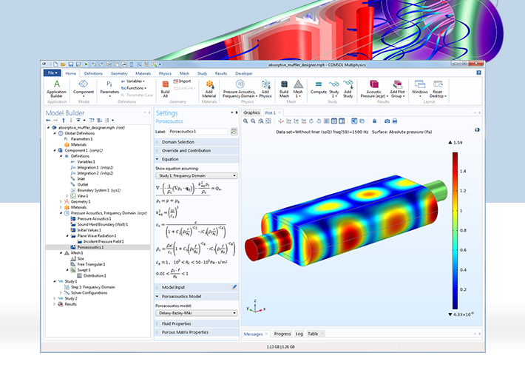
Task: Expand the Porous Matrix Properties section
Action: click(x=197, y=332)
